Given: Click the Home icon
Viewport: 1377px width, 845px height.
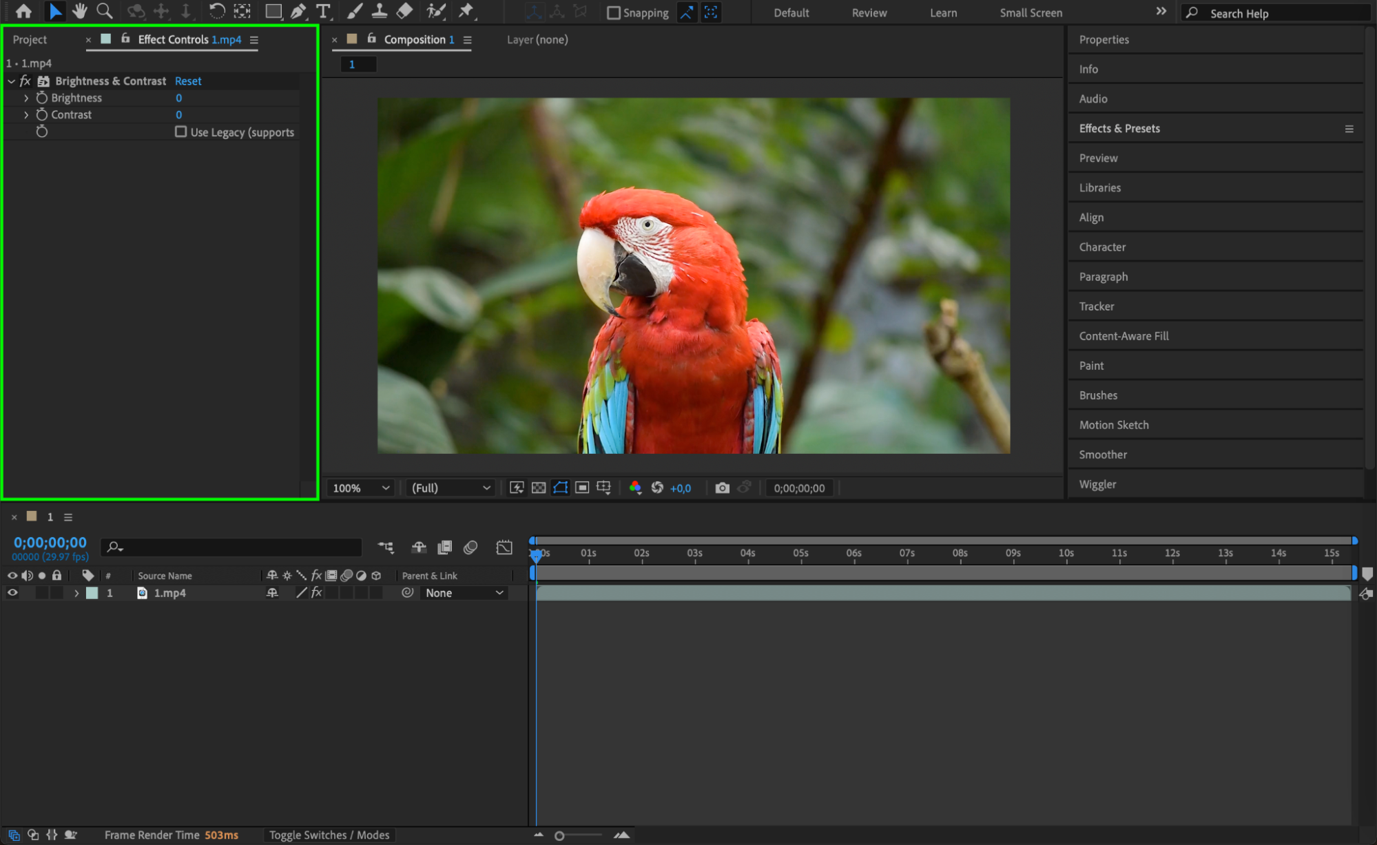Looking at the screenshot, I should [23, 11].
